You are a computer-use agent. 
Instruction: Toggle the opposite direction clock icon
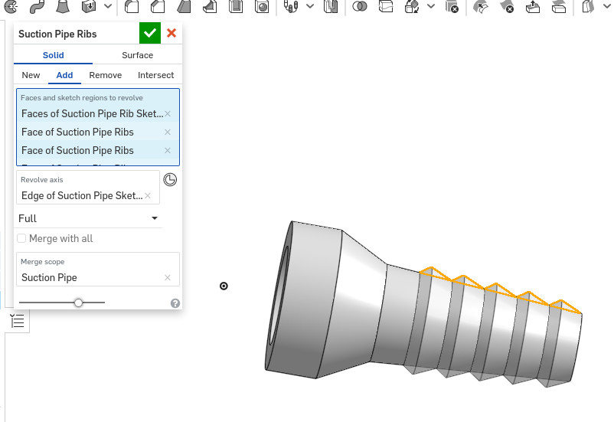[170, 180]
